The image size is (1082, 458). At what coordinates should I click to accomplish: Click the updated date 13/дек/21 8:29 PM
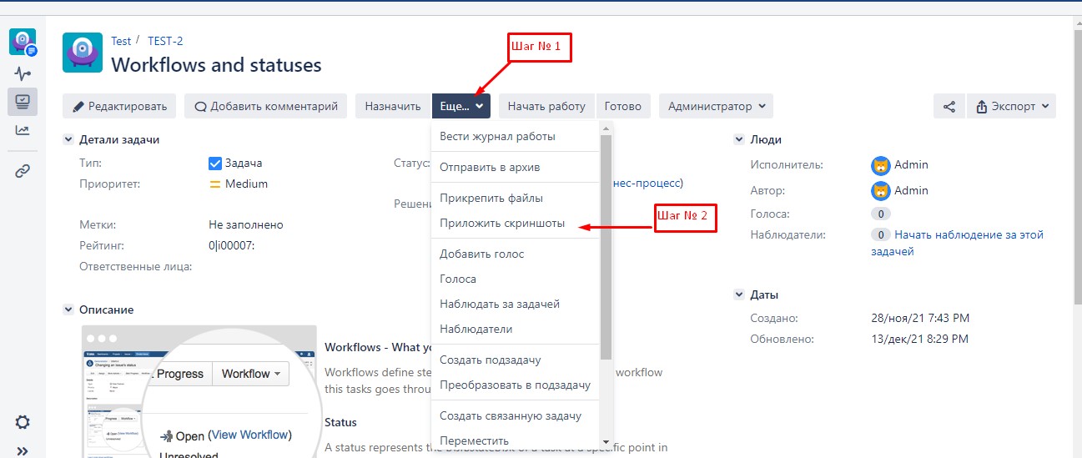click(920, 340)
